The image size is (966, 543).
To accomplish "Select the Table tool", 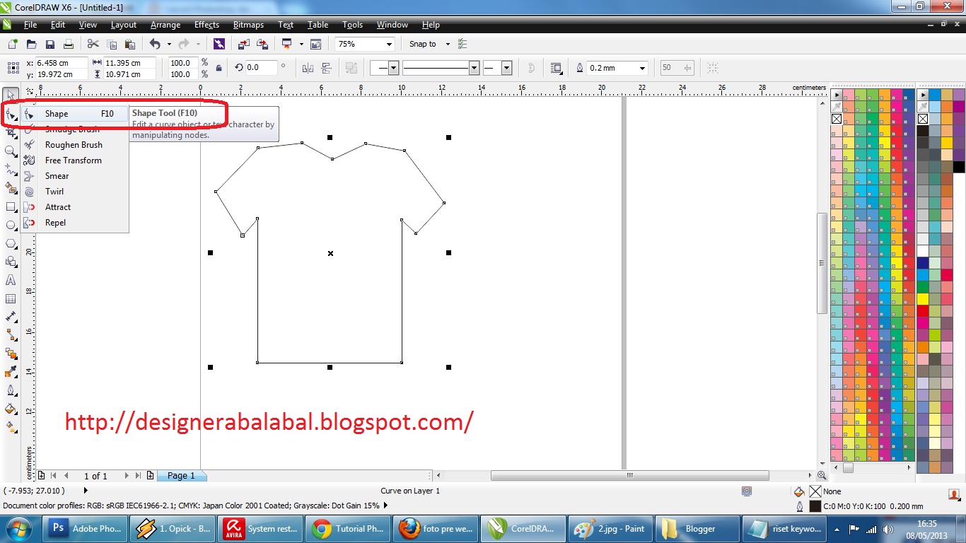I will click(11, 298).
